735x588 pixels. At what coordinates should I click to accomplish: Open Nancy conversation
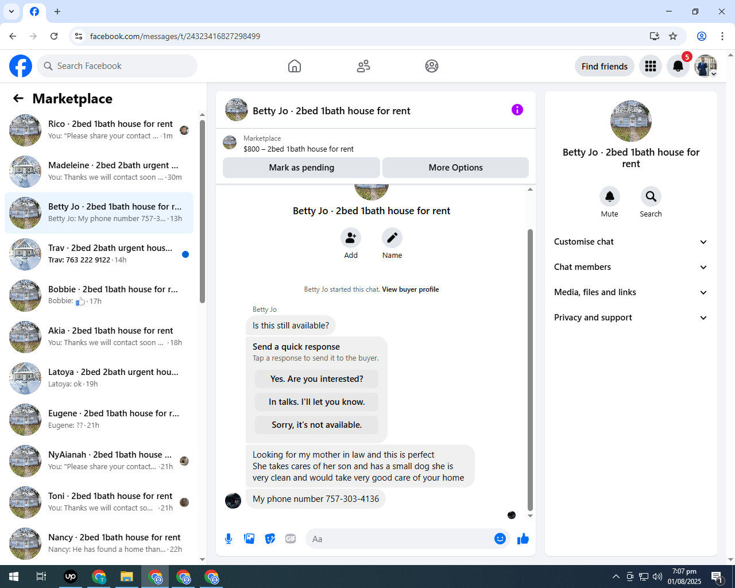click(x=99, y=544)
